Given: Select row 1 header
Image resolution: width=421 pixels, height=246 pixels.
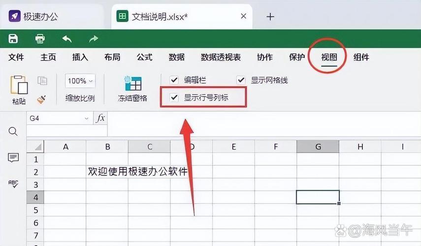Looking at the screenshot, I should [x=35, y=159].
